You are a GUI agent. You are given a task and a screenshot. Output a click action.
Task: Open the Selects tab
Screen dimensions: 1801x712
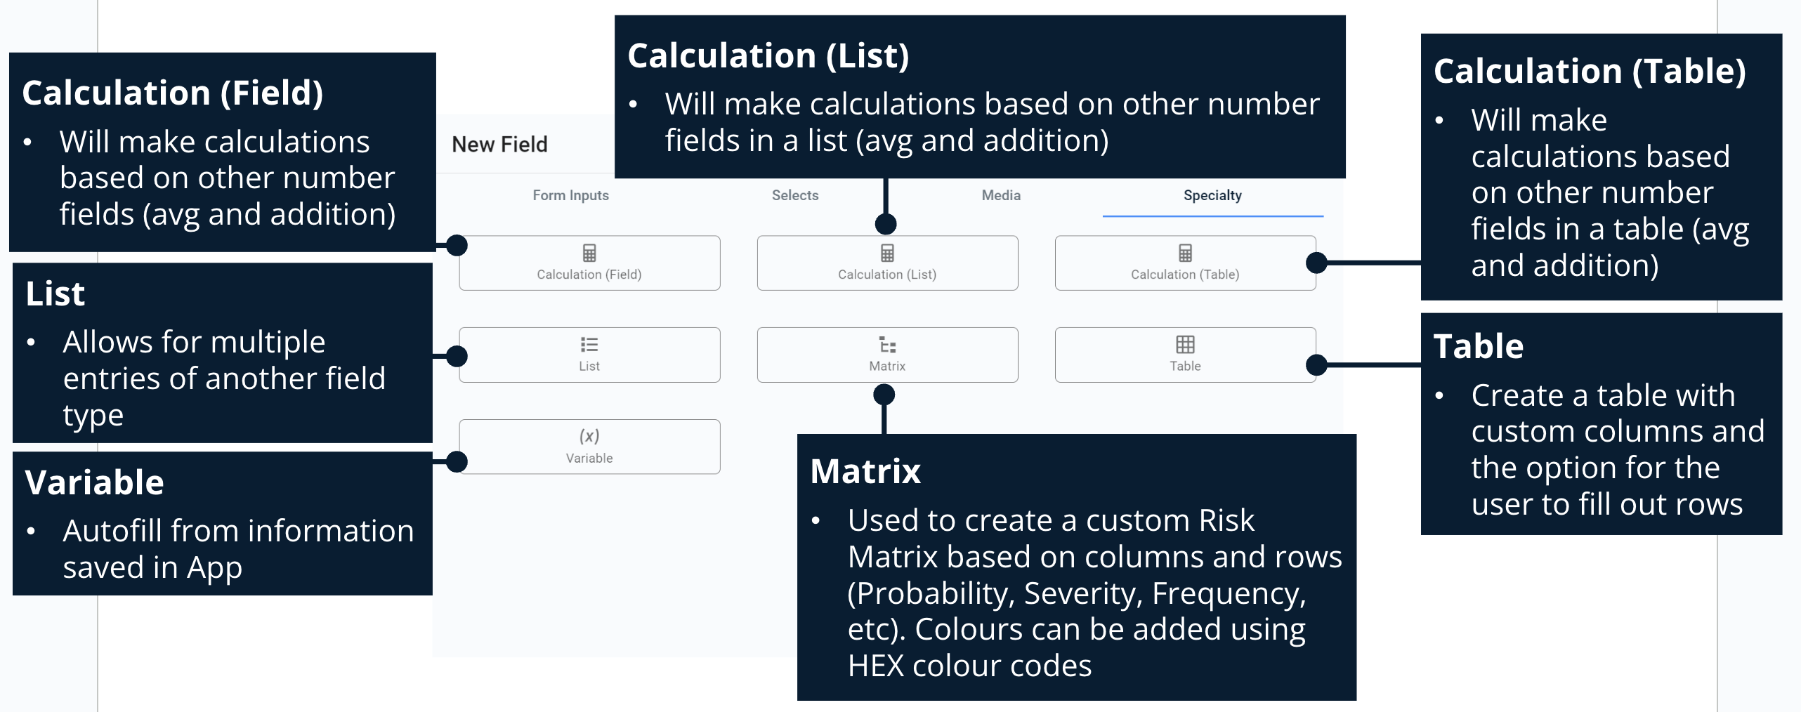point(795,195)
